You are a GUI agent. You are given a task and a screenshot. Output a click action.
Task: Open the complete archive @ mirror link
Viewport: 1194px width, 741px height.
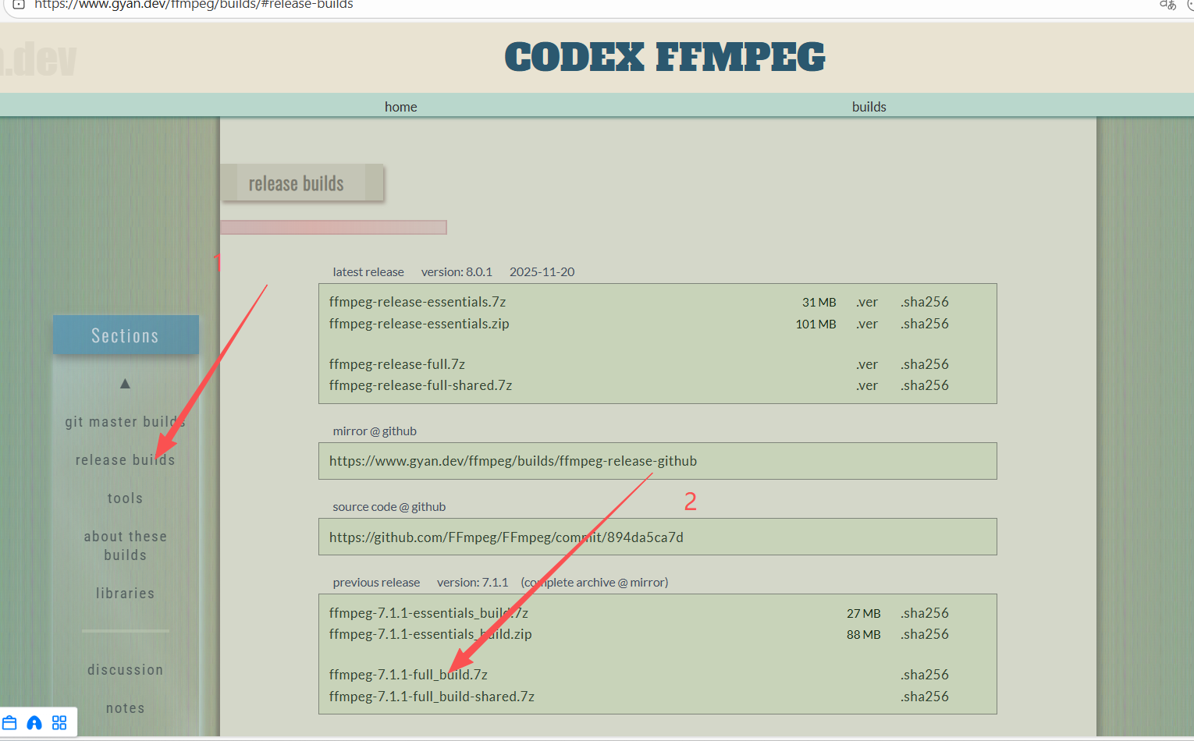(x=595, y=583)
